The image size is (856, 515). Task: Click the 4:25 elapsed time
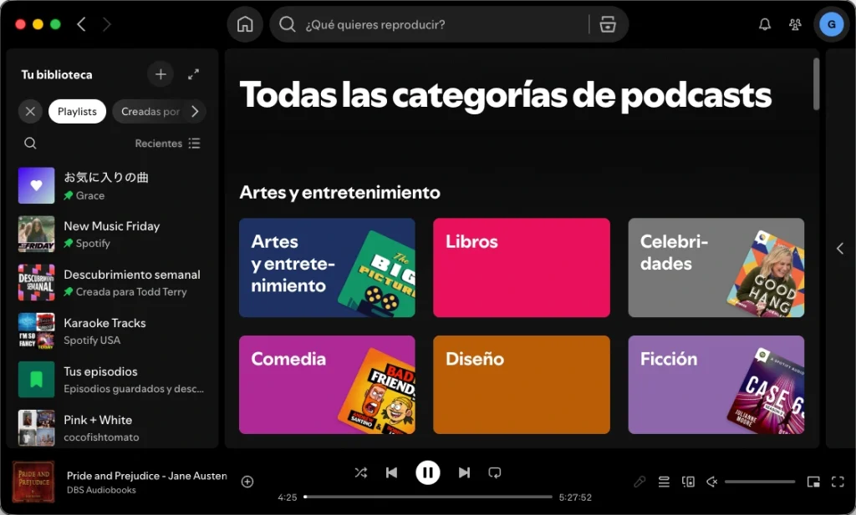tap(288, 497)
